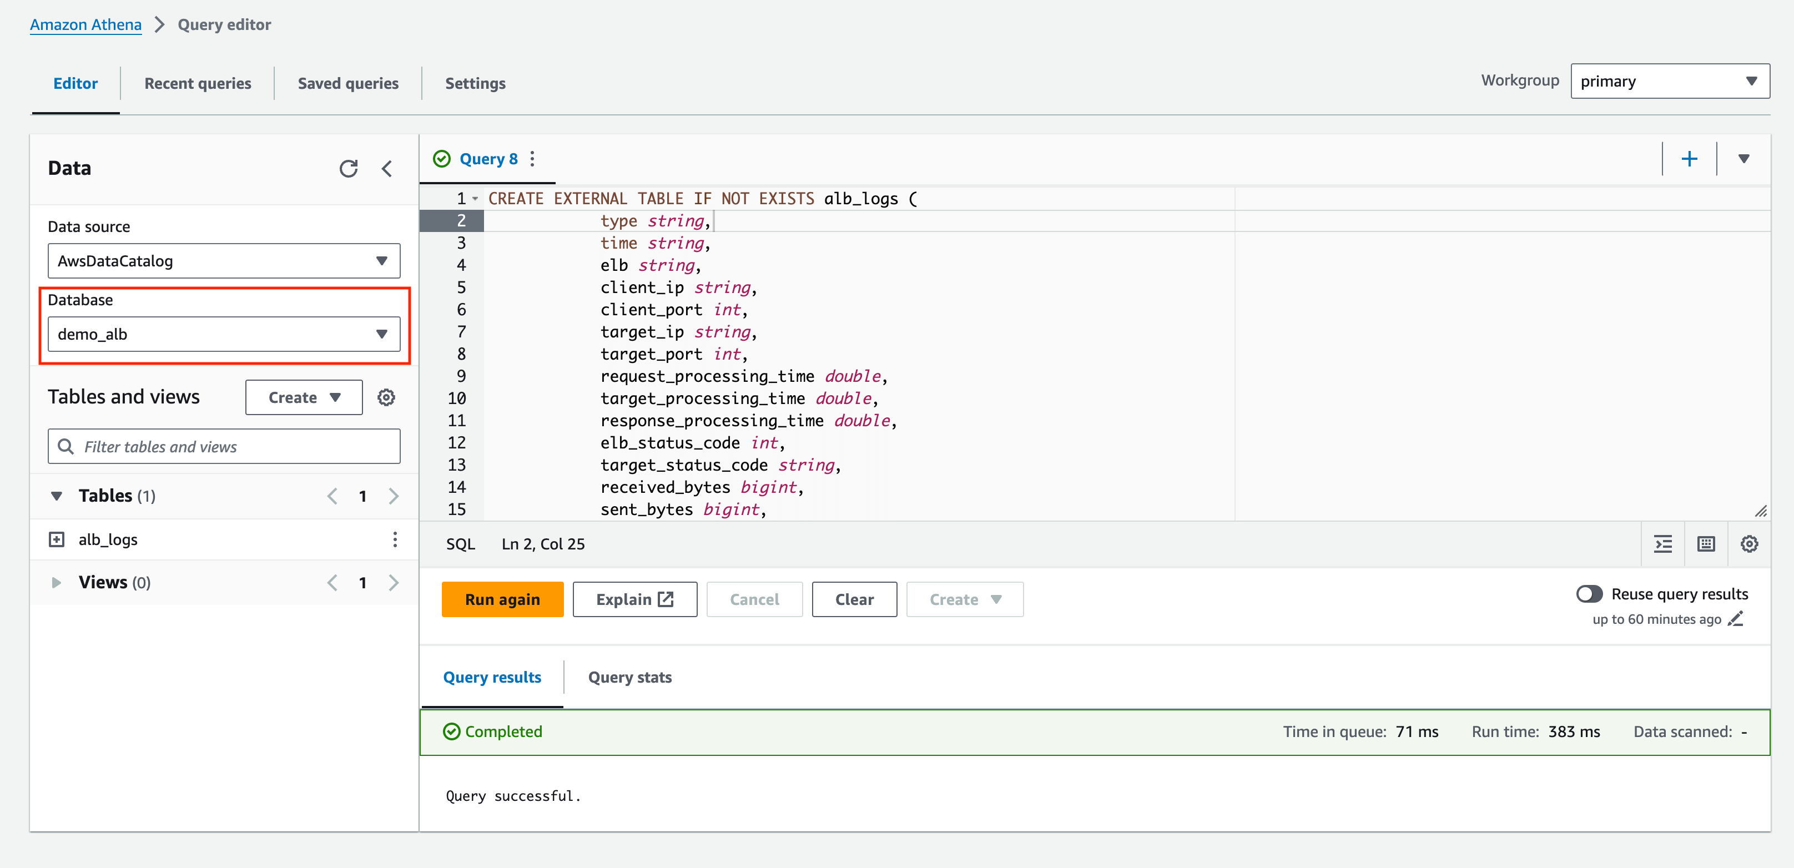The width and height of the screenshot is (1794, 868).
Task: Open the Workgroup primary dropdown
Action: point(1670,82)
